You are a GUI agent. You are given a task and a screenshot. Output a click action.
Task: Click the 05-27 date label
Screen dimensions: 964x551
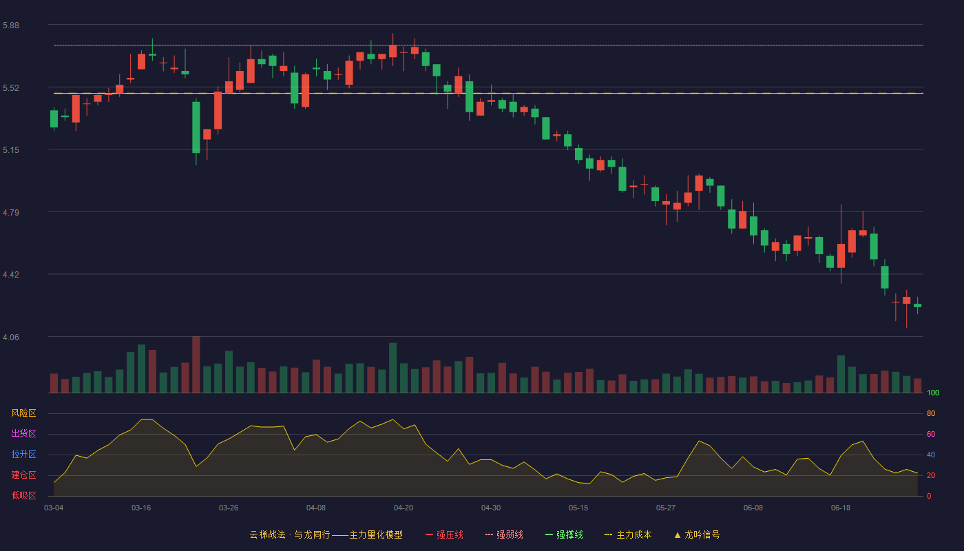pyautogui.click(x=666, y=508)
